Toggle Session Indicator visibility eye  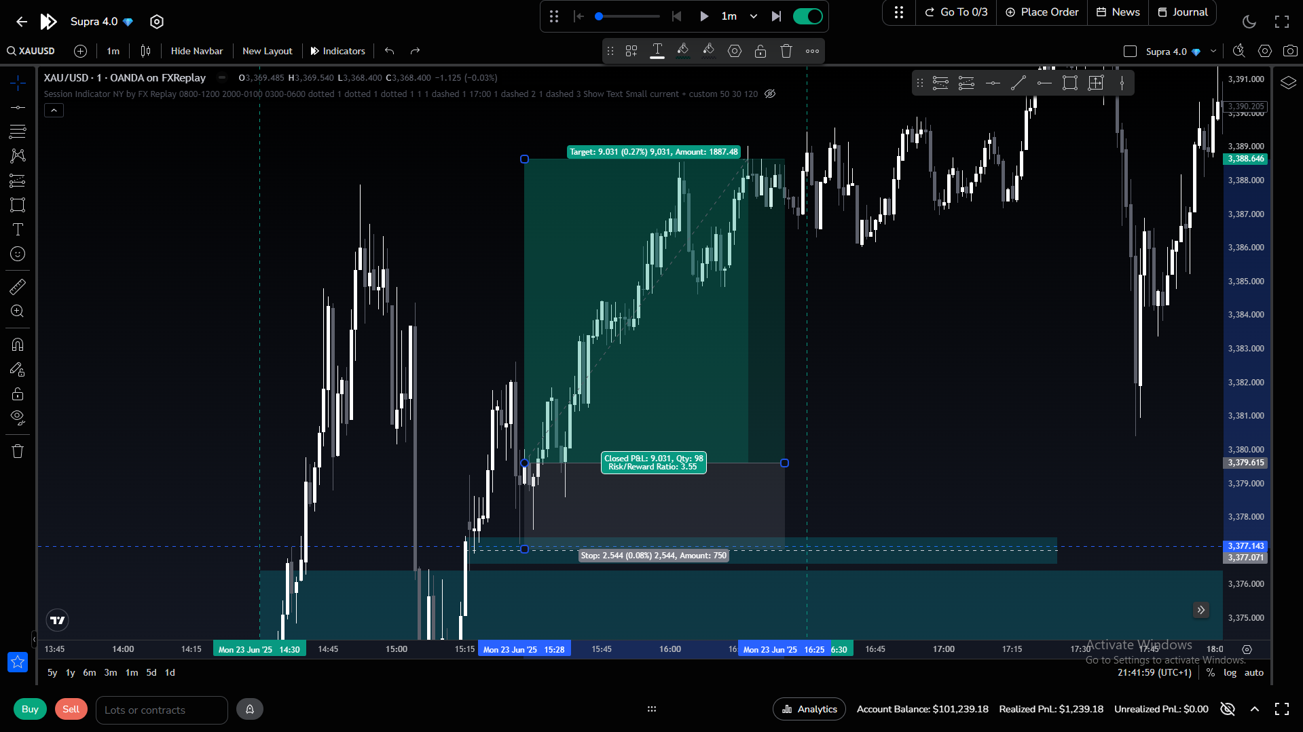(770, 94)
